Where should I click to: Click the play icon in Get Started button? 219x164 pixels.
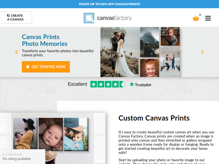click(x=28, y=67)
